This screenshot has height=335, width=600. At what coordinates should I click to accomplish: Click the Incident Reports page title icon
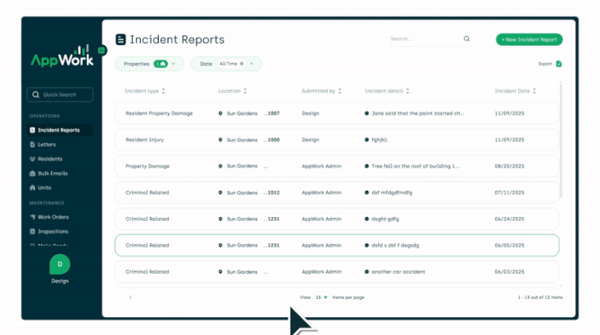[x=121, y=39]
